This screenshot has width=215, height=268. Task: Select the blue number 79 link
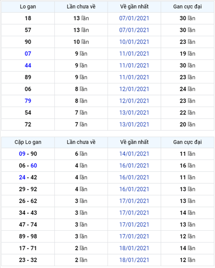pyautogui.click(x=28, y=101)
